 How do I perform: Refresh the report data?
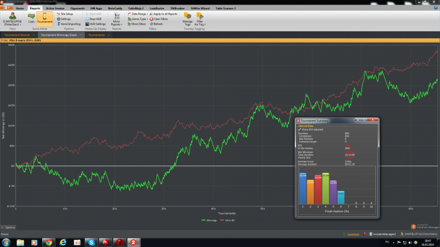click(157, 24)
